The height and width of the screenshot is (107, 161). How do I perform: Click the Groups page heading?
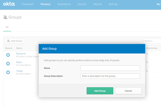[x=15, y=17]
